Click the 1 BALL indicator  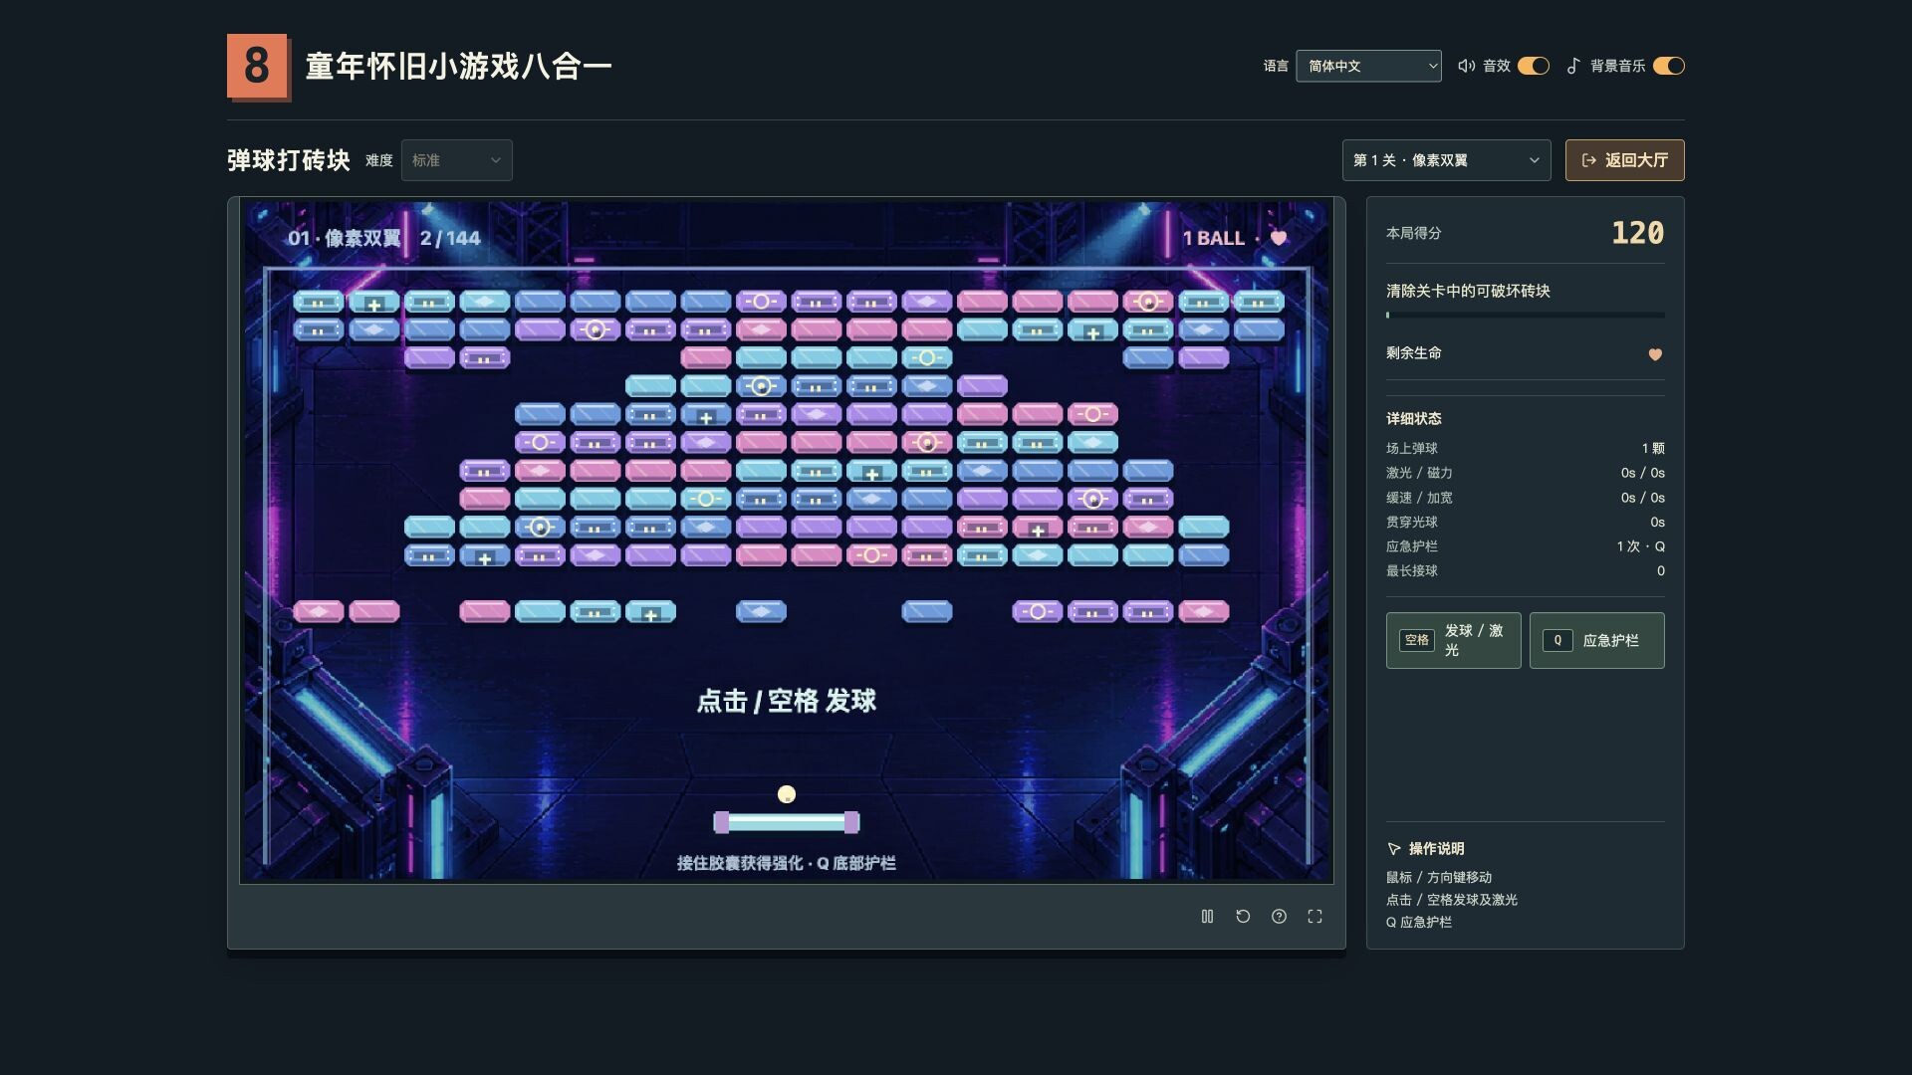1213,239
